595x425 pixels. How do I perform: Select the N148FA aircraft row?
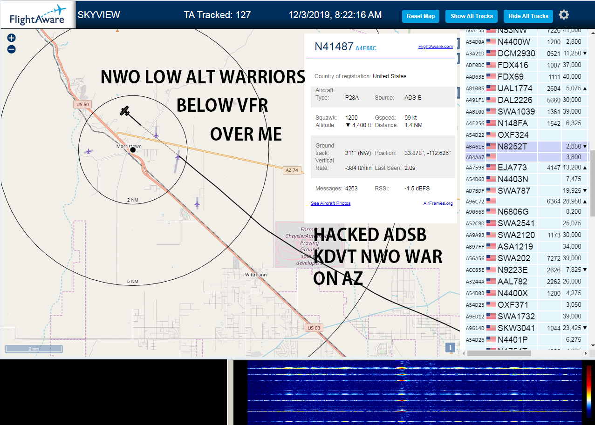coord(526,123)
